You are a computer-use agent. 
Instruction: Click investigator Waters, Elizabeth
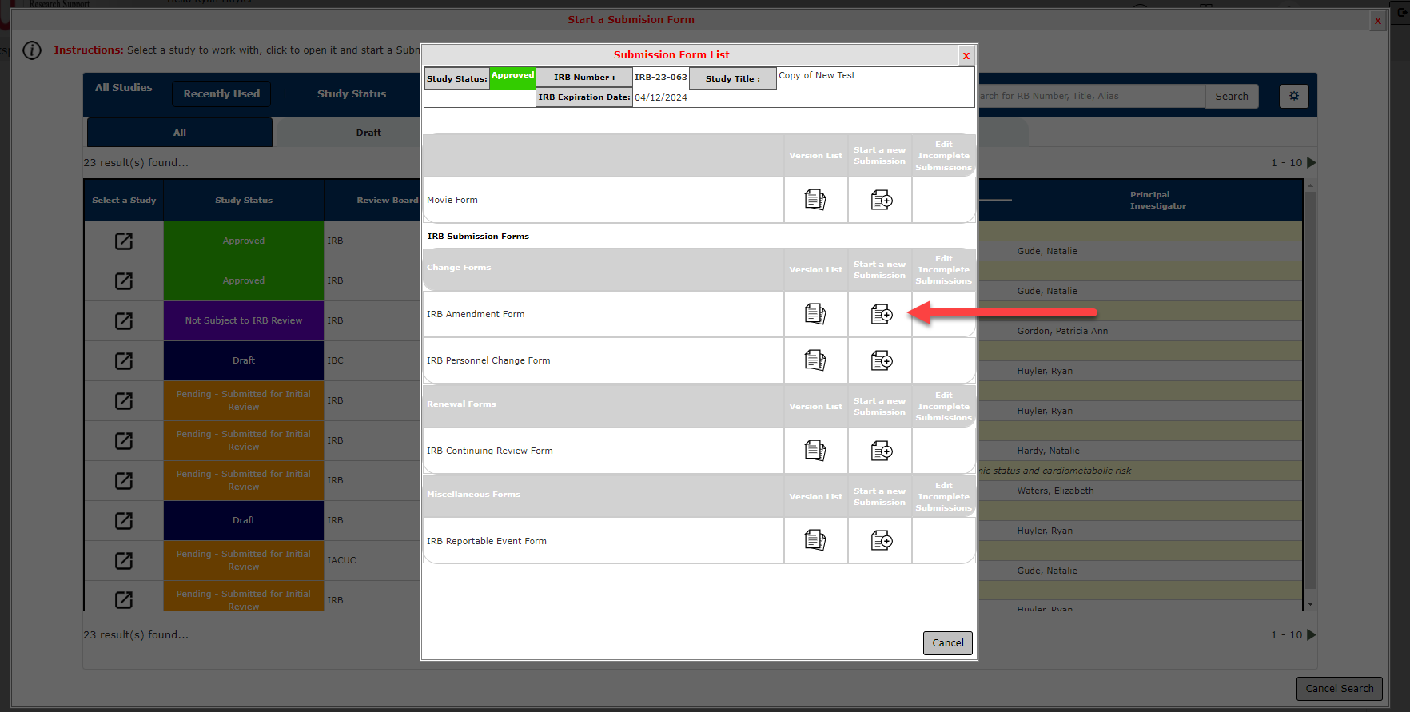[1055, 491]
